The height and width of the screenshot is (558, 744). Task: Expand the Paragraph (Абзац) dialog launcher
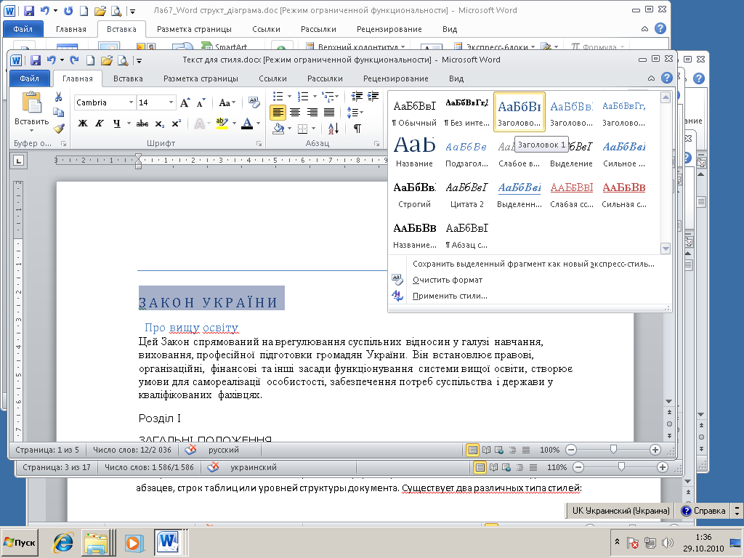pyautogui.click(x=376, y=143)
